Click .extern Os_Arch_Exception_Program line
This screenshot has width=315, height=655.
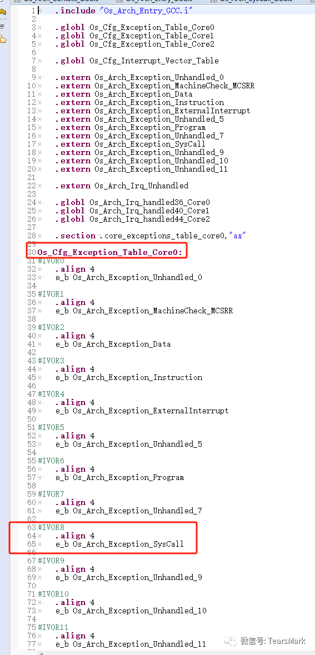coord(131,127)
